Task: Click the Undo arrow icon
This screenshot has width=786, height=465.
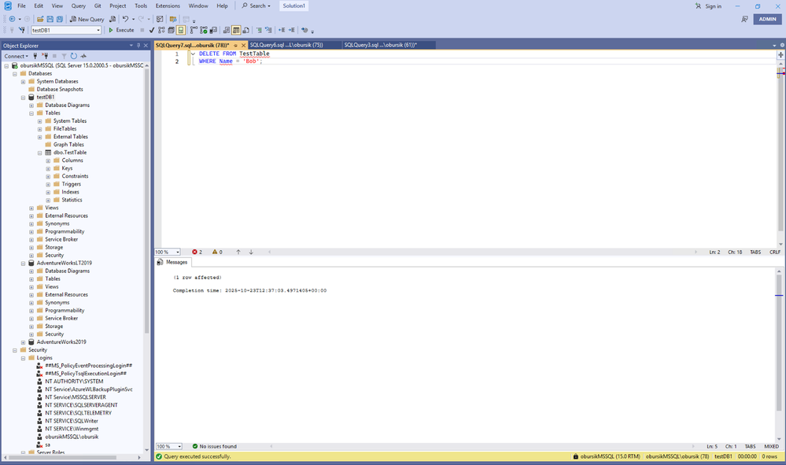Action: click(x=125, y=19)
